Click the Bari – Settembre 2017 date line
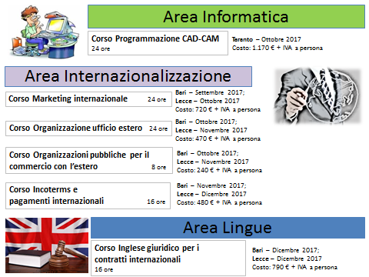The width and height of the screenshot is (369, 277). pyautogui.click(x=210, y=92)
